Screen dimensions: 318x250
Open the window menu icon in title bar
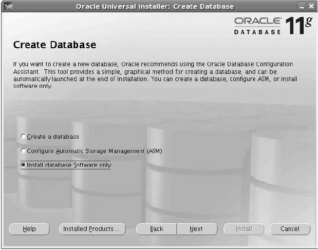tap(8, 6)
